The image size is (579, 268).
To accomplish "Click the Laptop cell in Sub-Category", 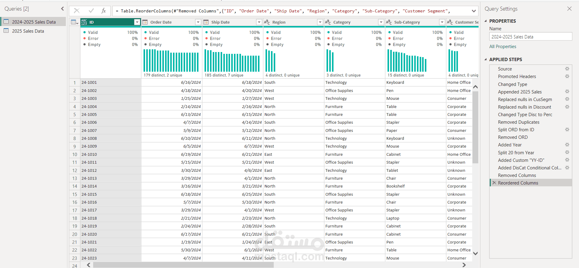I will tap(415, 218).
